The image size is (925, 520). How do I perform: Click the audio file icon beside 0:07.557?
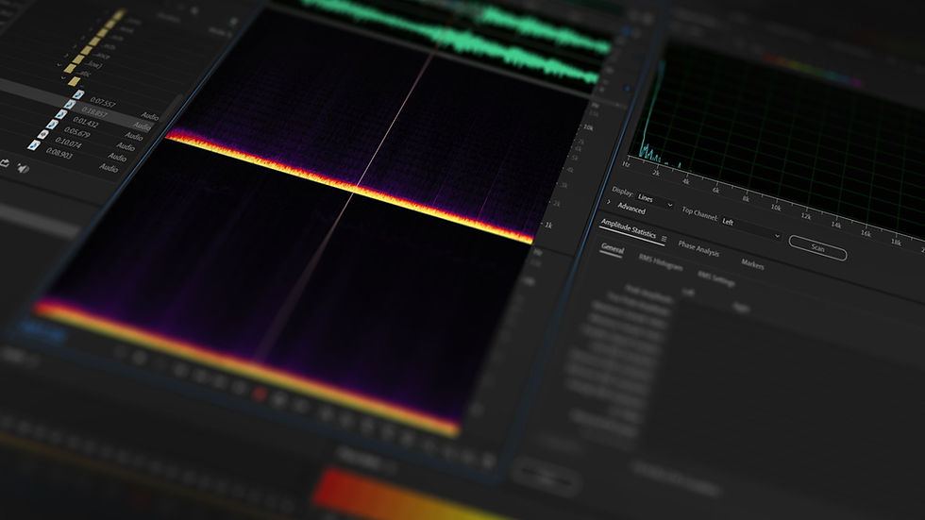click(x=78, y=94)
